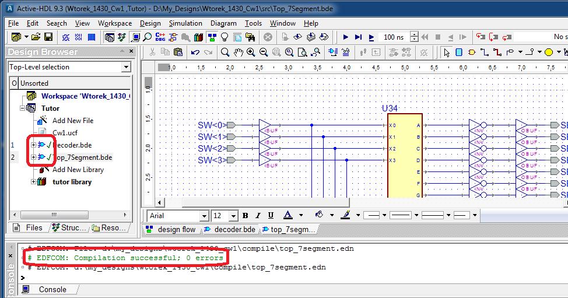Click the Paste icon in diagram toolbar

click(178, 52)
